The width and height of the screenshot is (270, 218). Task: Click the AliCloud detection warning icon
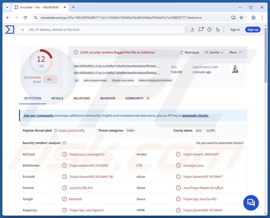64,154
